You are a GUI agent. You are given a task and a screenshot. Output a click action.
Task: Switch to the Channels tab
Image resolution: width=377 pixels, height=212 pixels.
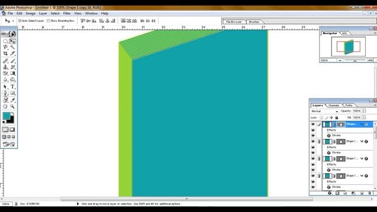click(x=333, y=105)
